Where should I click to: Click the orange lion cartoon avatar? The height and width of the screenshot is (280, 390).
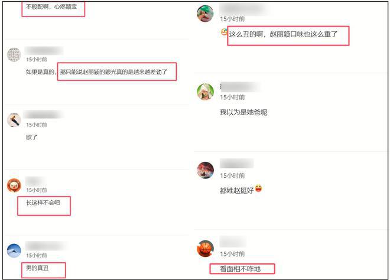[14, 185]
